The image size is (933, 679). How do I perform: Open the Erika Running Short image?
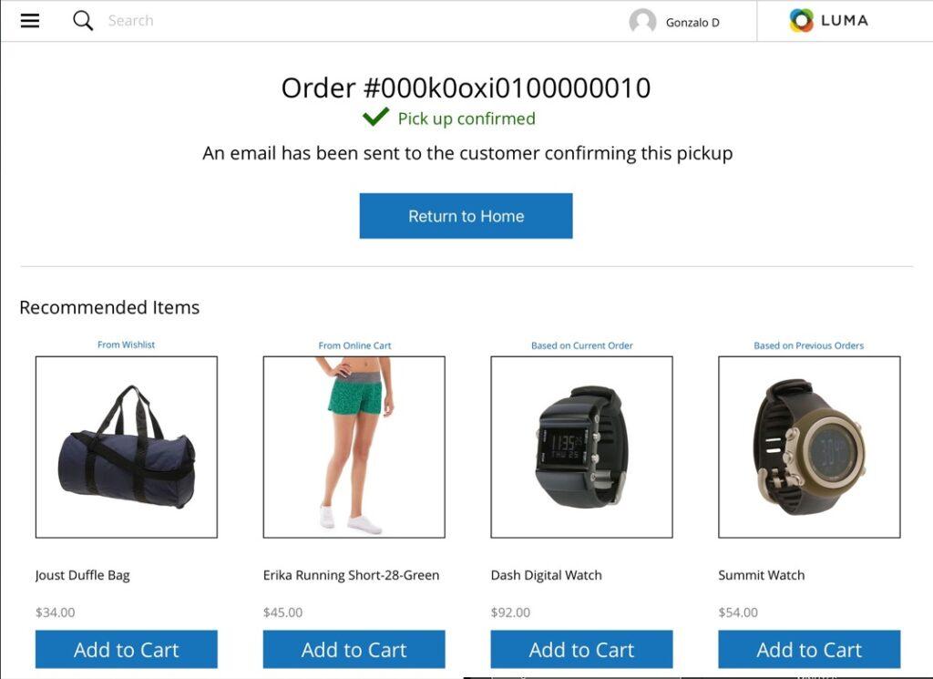click(354, 447)
